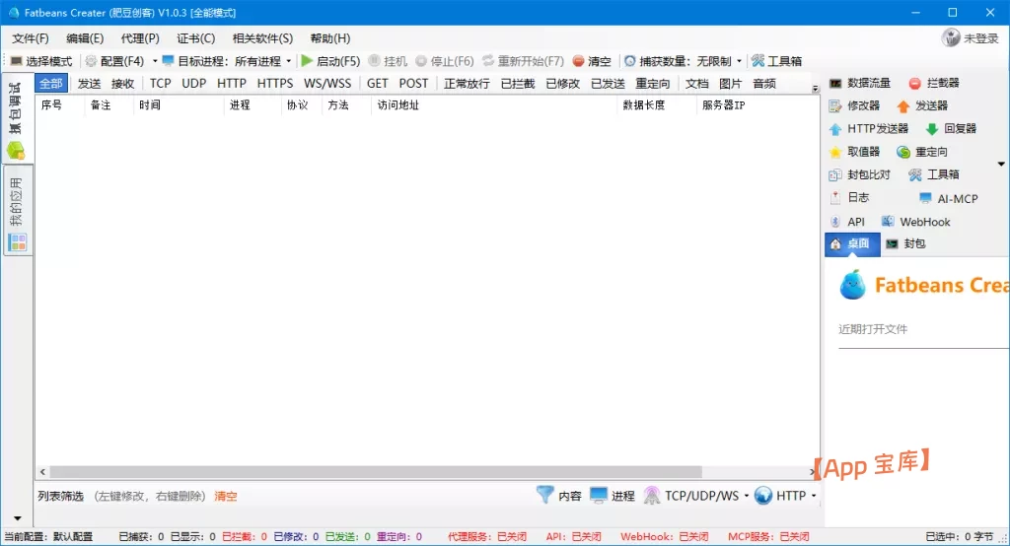Open the 日志 log panel
The height and width of the screenshot is (546, 1010).
point(849,198)
